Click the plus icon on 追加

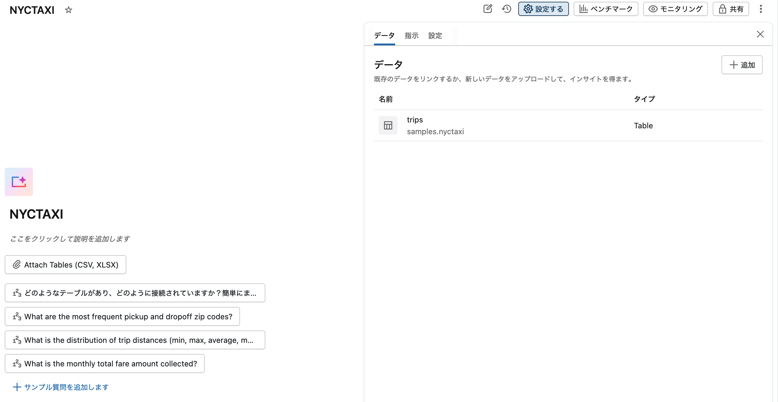pyautogui.click(x=733, y=64)
